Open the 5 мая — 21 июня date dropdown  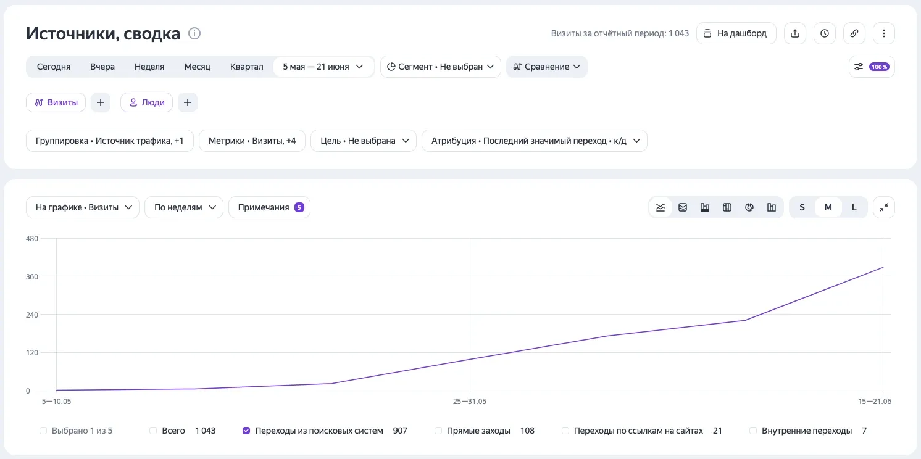coord(323,67)
